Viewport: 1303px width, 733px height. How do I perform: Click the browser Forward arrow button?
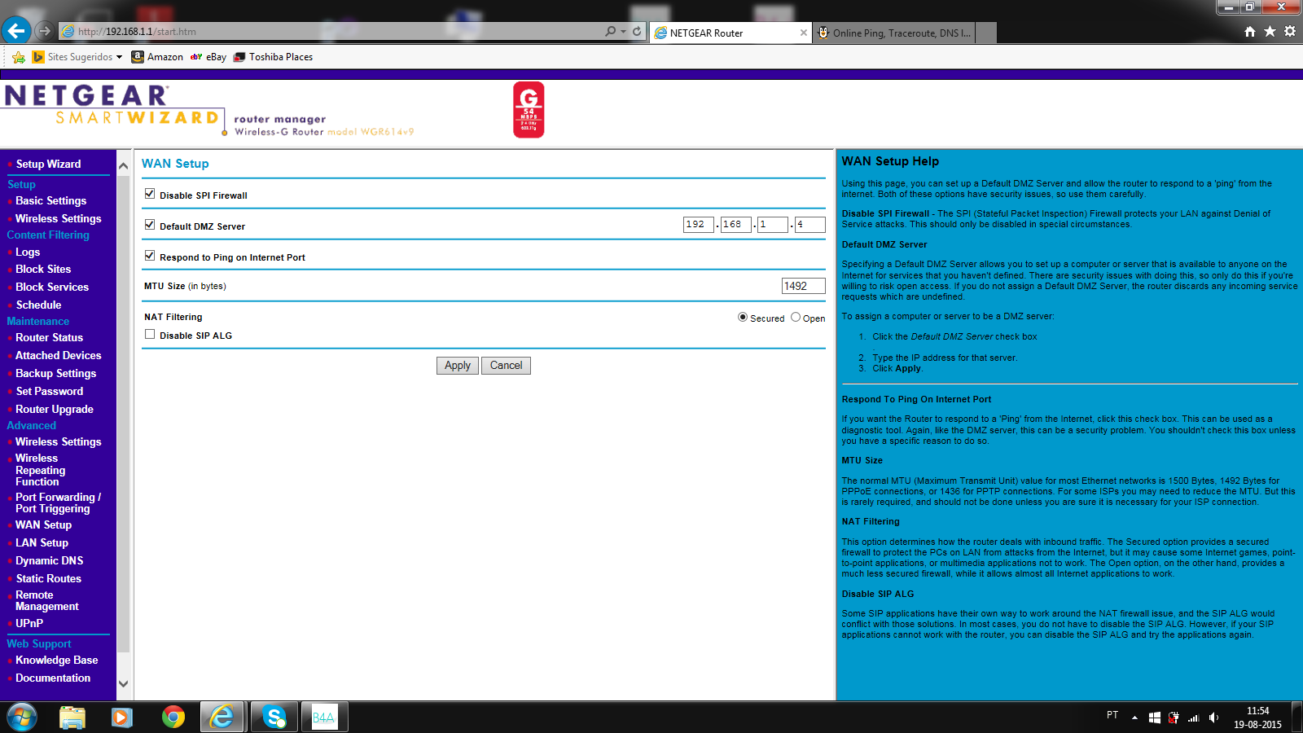tap(45, 31)
